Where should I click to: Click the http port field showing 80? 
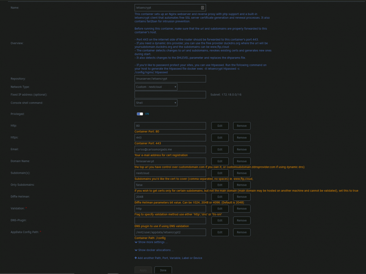click(x=170, y=126)
